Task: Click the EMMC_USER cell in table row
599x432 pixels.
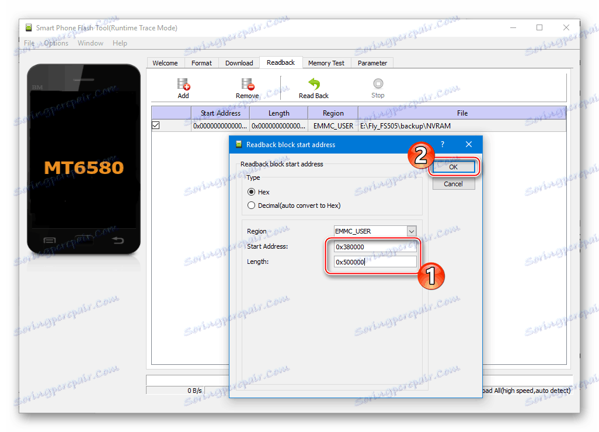Action: coord(333,126)
